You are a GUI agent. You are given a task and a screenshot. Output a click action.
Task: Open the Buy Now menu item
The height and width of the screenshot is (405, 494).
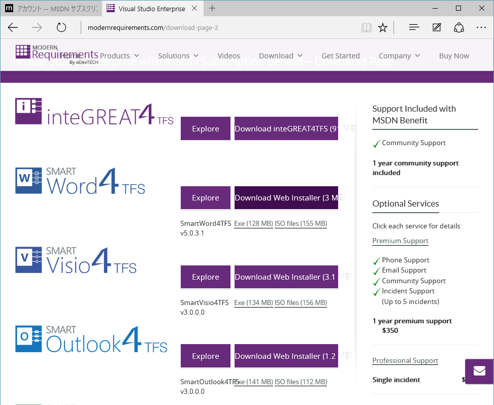coord(454,56)
